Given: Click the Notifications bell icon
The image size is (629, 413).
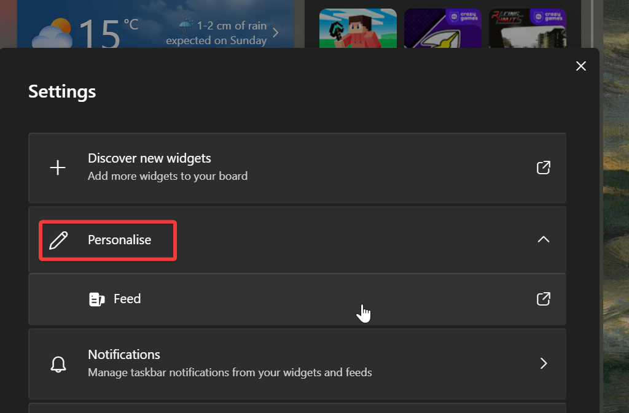Looking at the screenshot, I should click(x=58, y=364).
